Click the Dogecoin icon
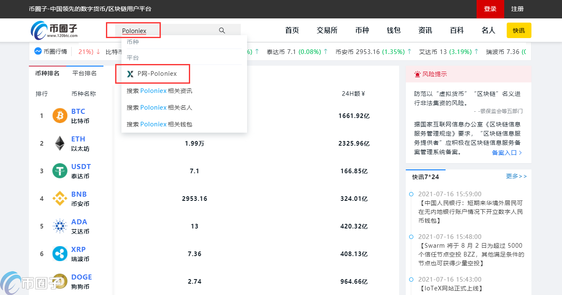Screen dimensions: 562x295 [x=60, y=281]
